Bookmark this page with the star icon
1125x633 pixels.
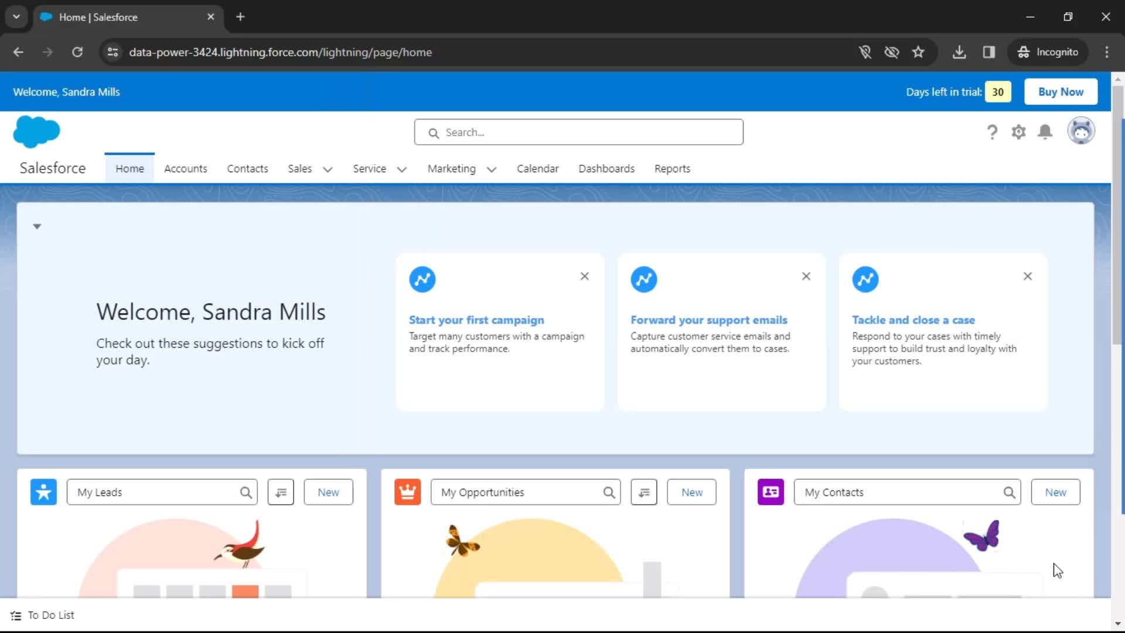pos(918,52)
